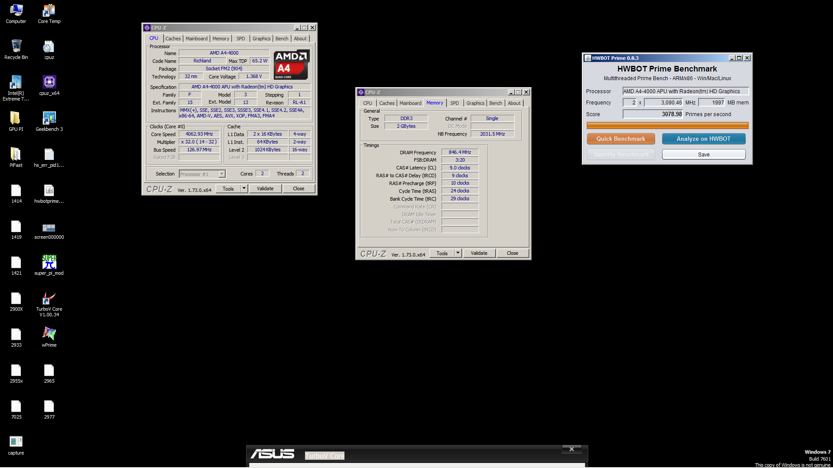Launch Geekbench 3 from the desktop
This screenshot has width=833, height=468.
[x=49, y=121]
